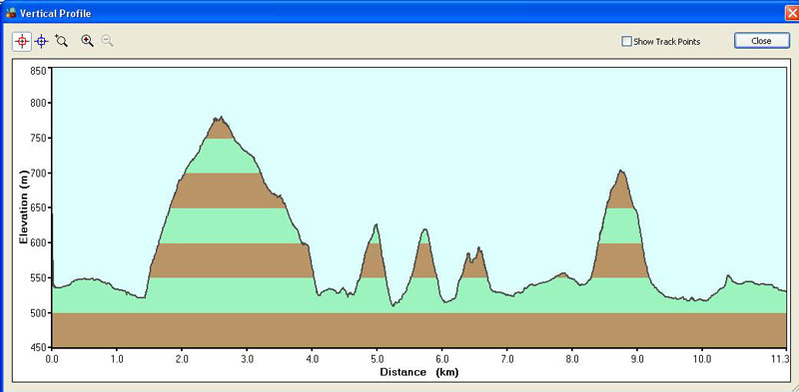799x392 pixels.
Task: Enable Show Track Points checkbox
Action: (627, 41)
